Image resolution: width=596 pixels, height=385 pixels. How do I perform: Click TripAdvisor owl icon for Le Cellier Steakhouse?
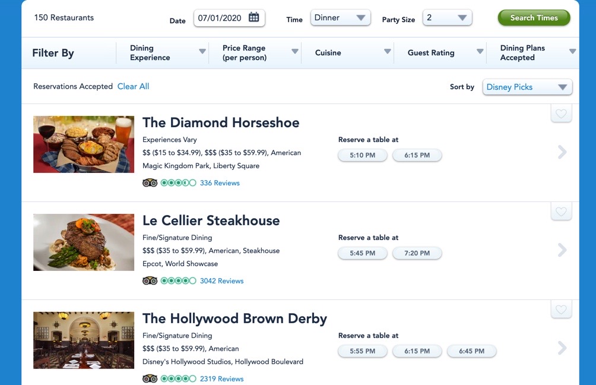[x=150, y=281]
